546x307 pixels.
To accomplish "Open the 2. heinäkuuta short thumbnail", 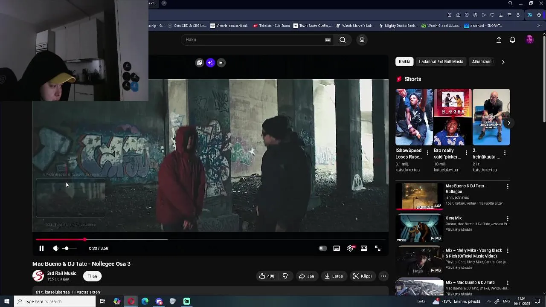I will (491, 117).
